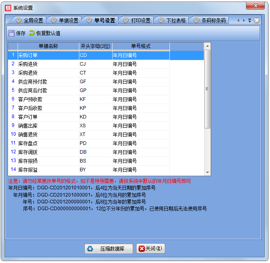Switch to the 条码称条码 tab
Viewport: 270px width, 263px height.
click(x=210, y=20)
